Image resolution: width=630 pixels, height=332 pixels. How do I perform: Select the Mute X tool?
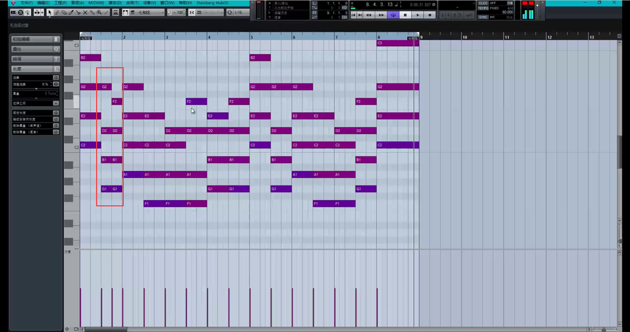85,12
